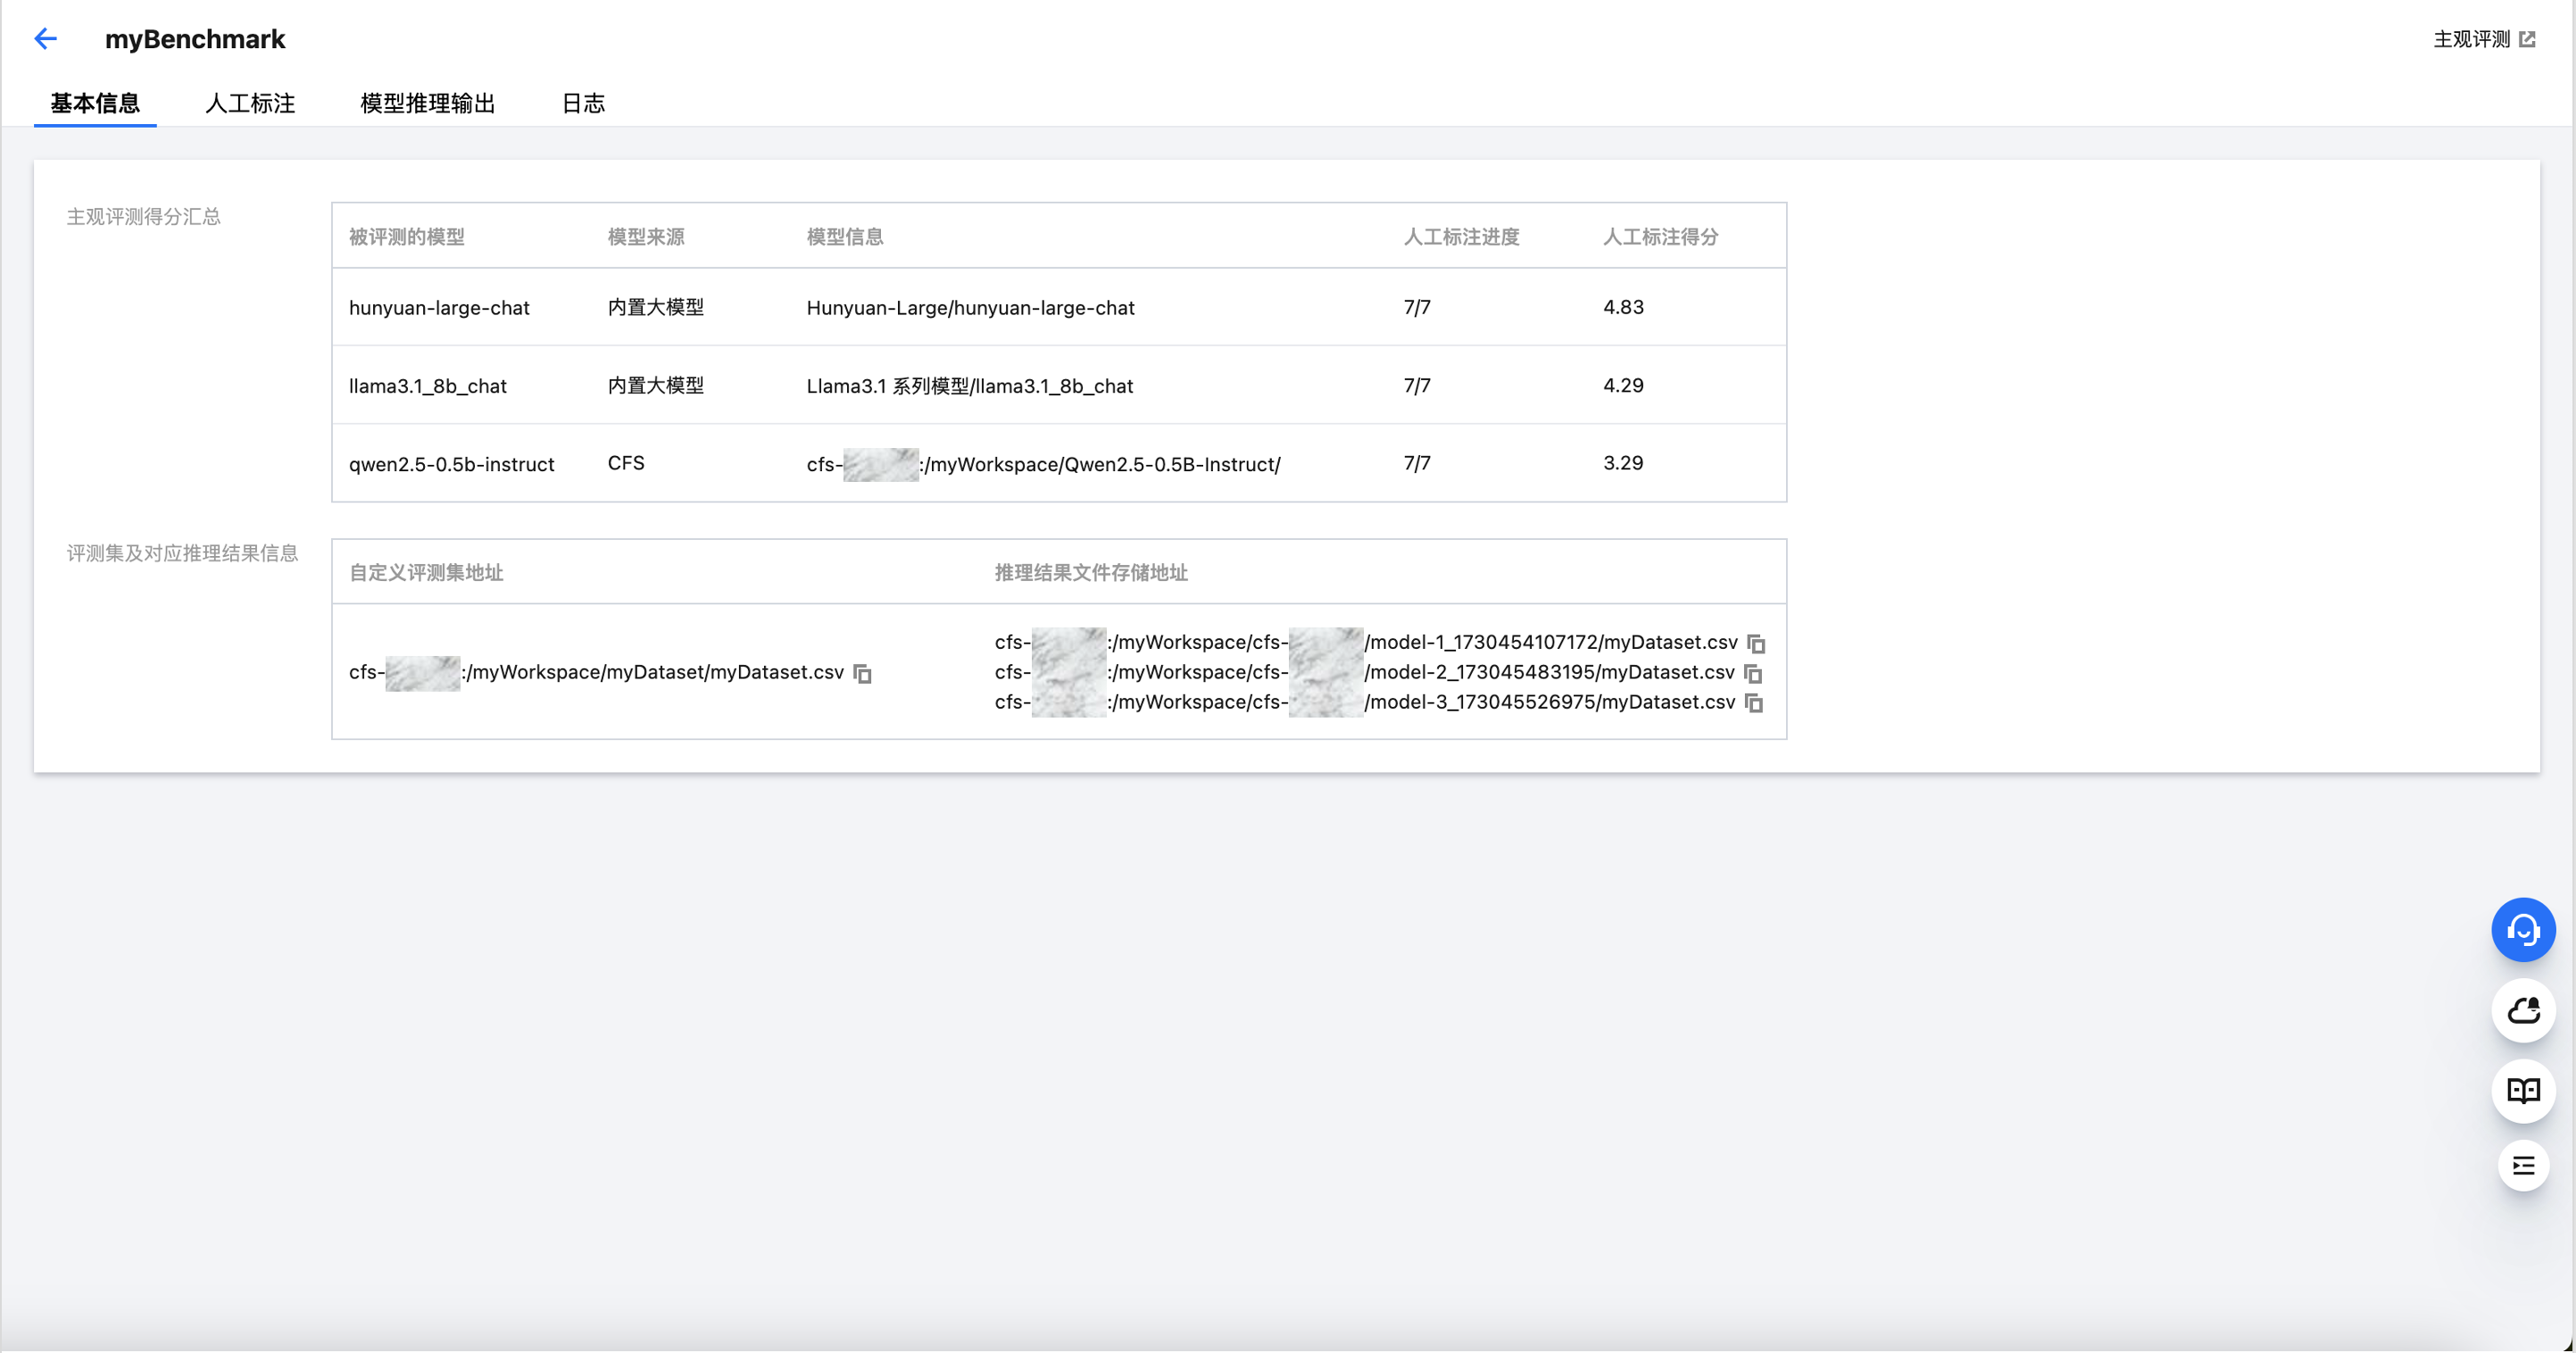The height and width of the screenshot is (1353, 2576).
Task: Open the 主观评测 external link icon
Action: click(2527, 39)
